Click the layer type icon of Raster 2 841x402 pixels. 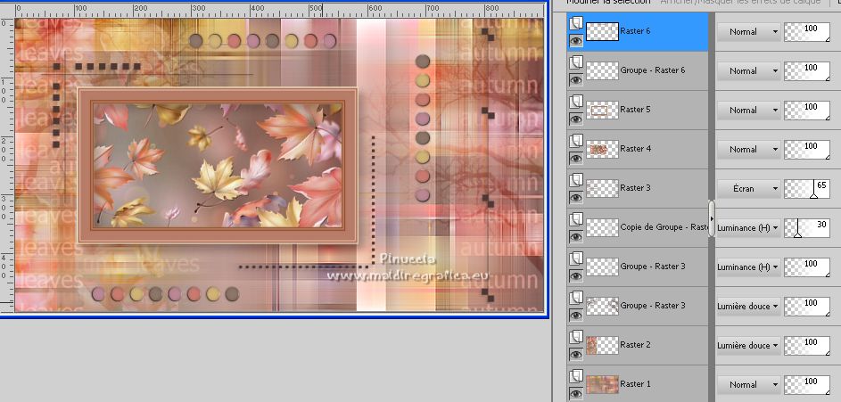(576, 336)
